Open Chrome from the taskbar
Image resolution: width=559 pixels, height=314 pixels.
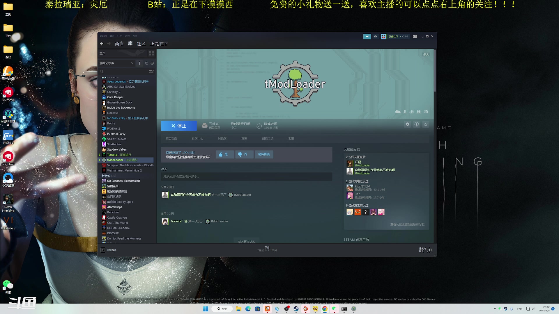coord(325,309)
